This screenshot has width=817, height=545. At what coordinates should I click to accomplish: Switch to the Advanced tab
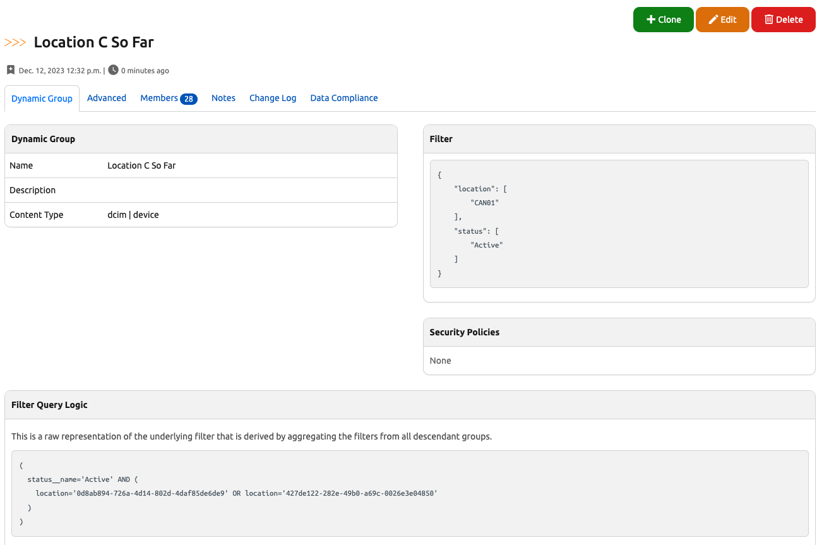point(107,98)
